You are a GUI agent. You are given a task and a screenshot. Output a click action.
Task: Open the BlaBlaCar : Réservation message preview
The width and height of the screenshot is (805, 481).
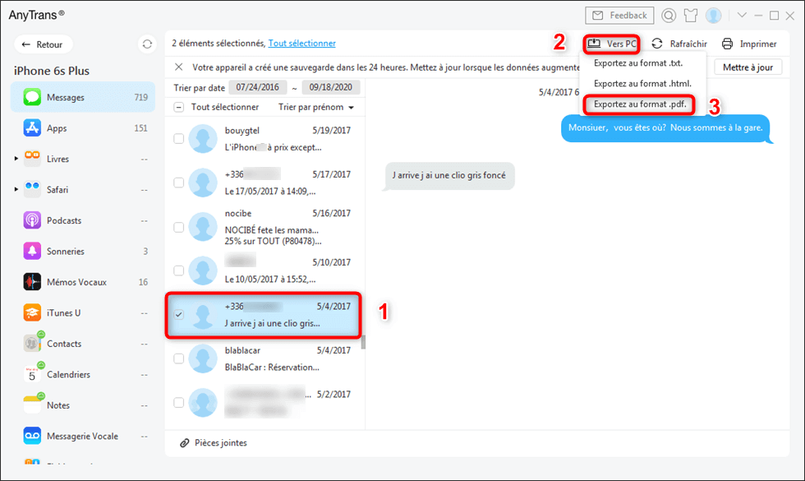click(272, 368)
